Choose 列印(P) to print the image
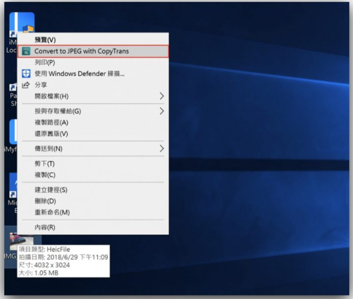 pos(93,62)
